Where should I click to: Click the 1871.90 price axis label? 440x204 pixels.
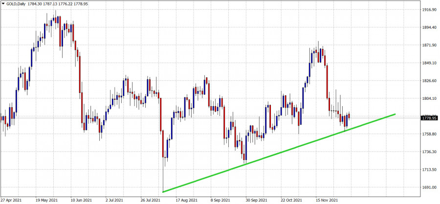pos(430,45)
